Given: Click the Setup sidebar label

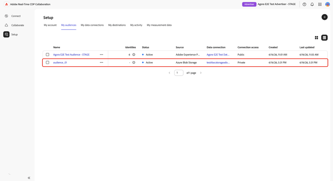Looking at the screenshot, I should click(x=15, y=34).
